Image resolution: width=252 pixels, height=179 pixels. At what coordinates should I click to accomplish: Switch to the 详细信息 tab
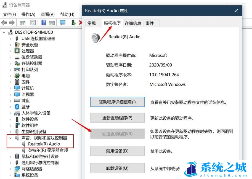[133, 23]
